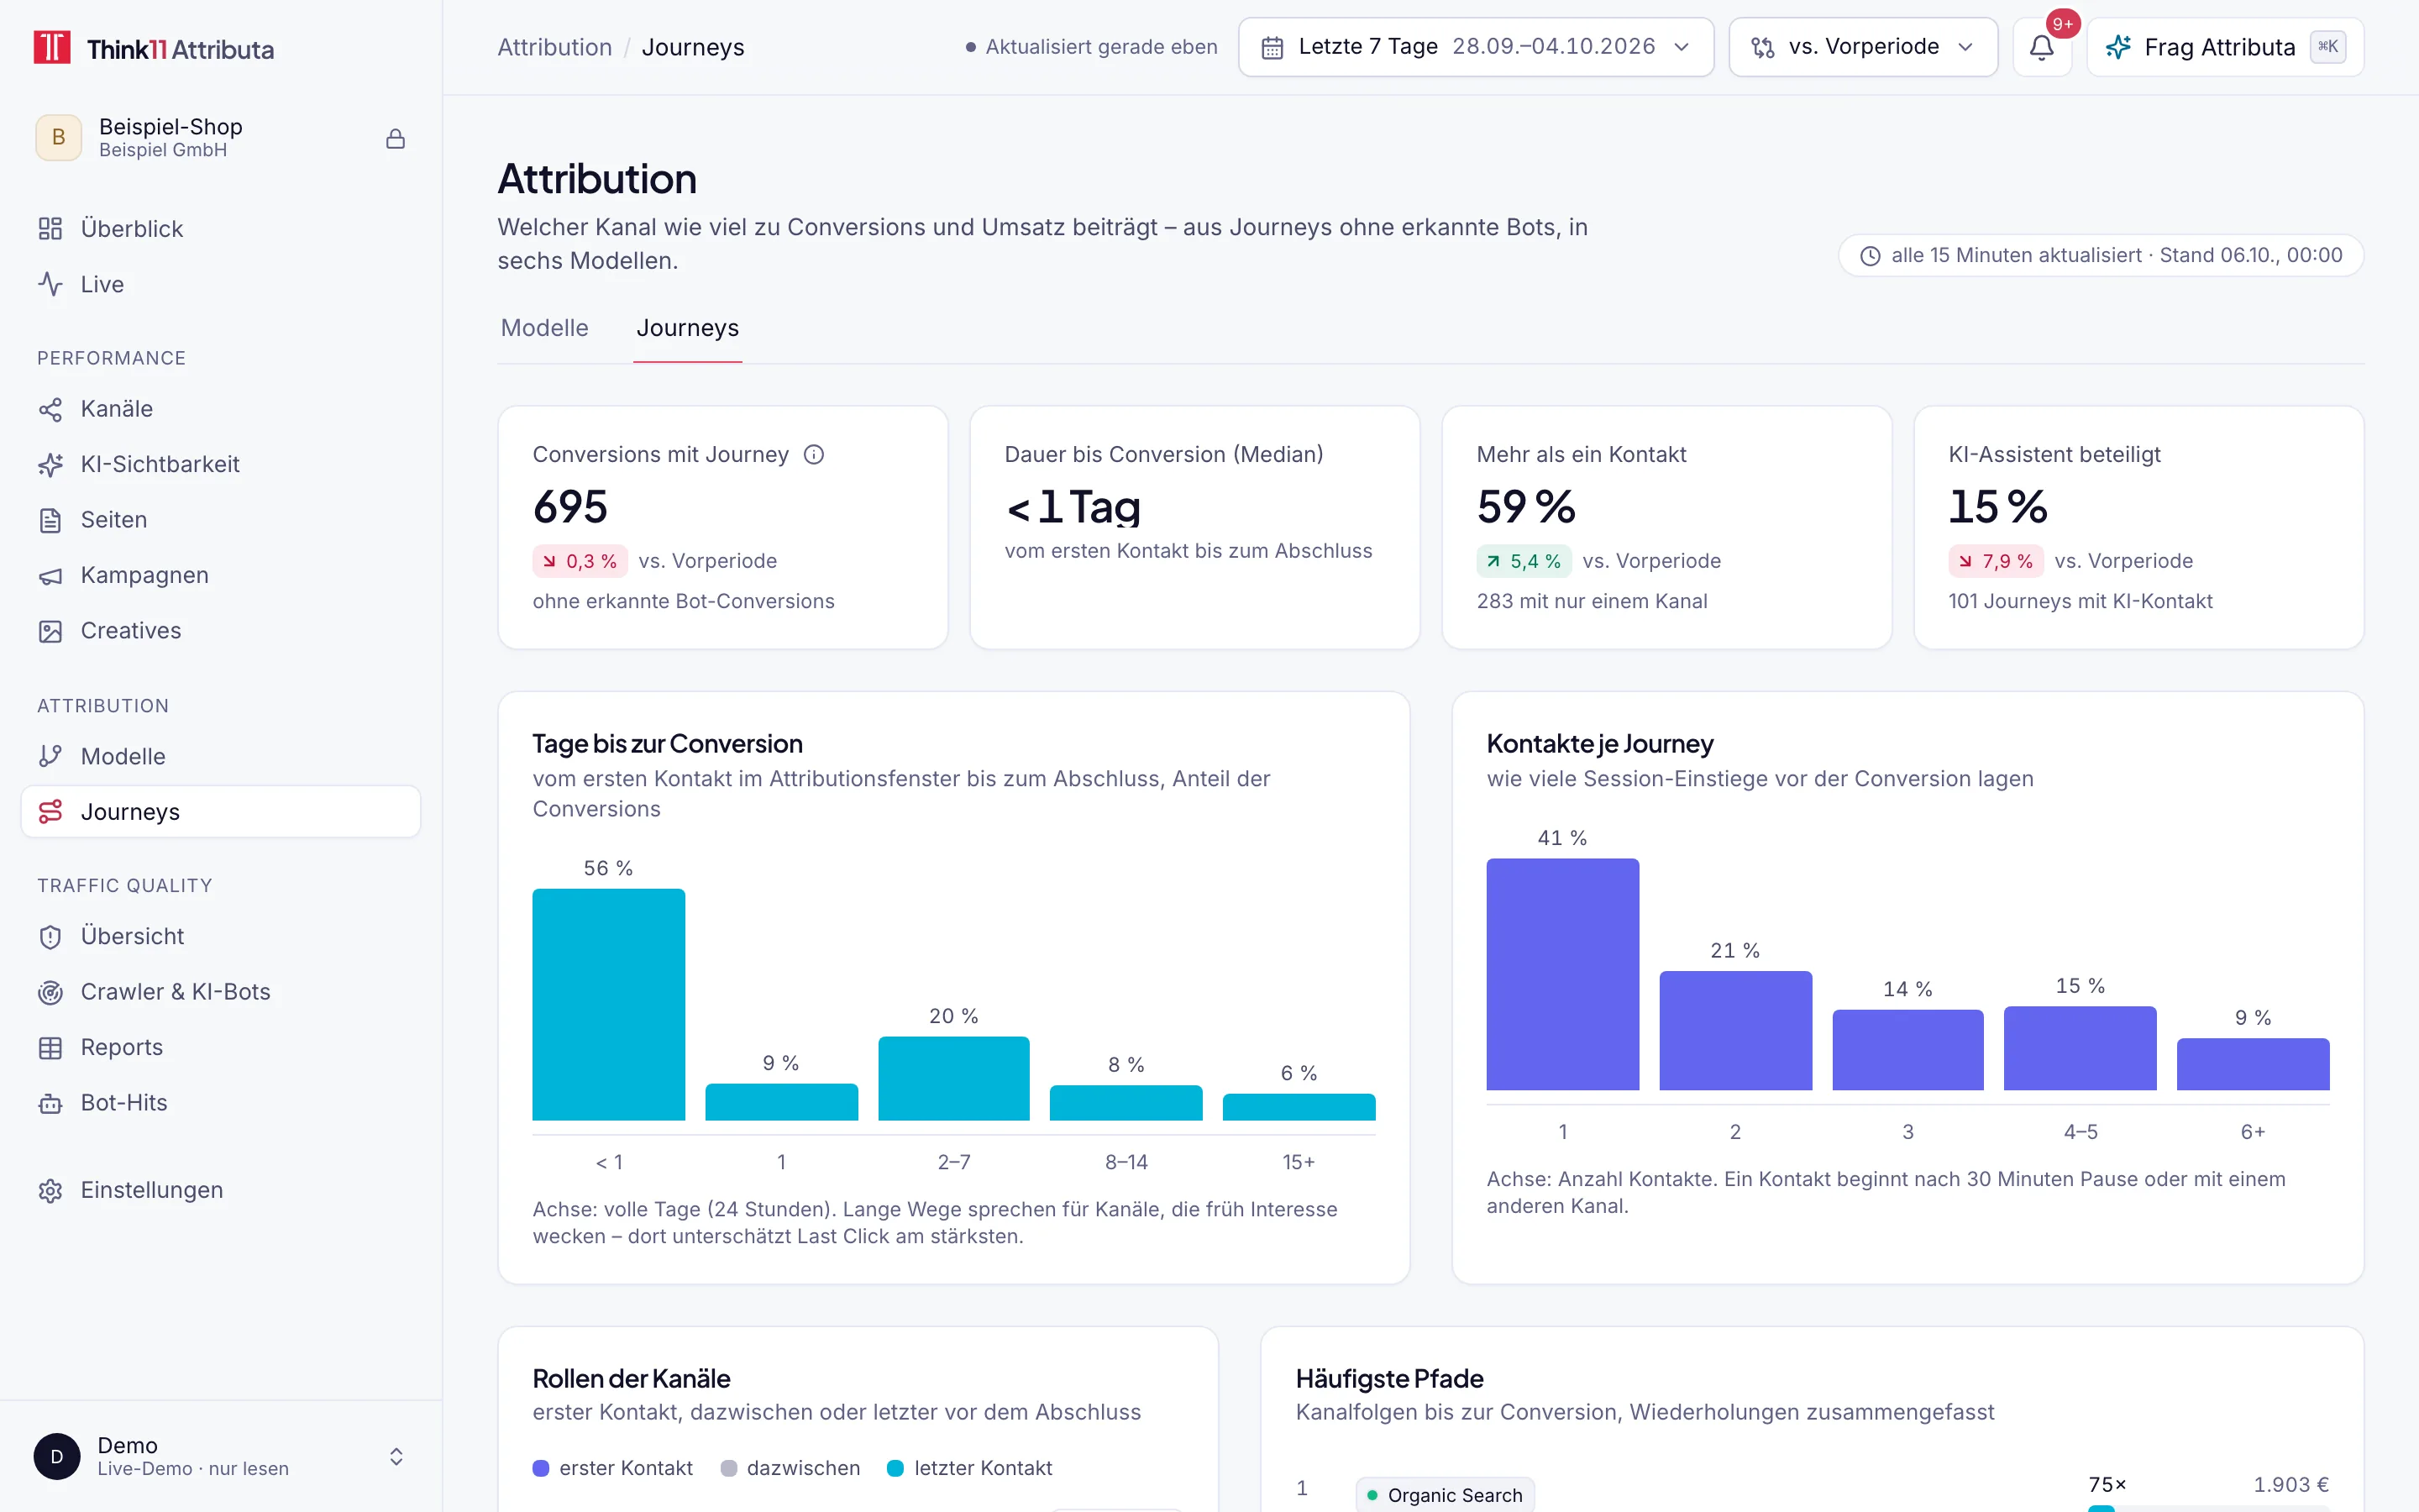Open KI-Sichtbarkeit sparkle icon
2419x1512 pixels.
pyautogui.click(x=50, y=464)
